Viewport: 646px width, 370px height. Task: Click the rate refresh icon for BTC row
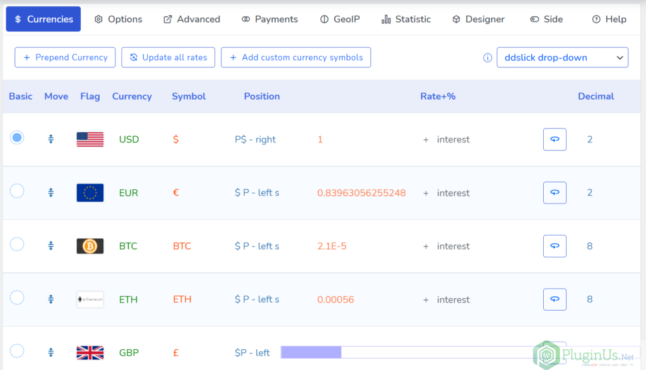(555, 246)
